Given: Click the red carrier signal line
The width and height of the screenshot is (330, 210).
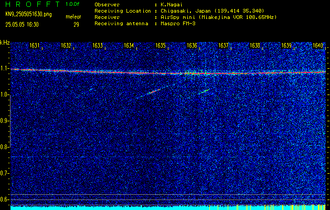Looking at the screenshot, I should point(168,72).
